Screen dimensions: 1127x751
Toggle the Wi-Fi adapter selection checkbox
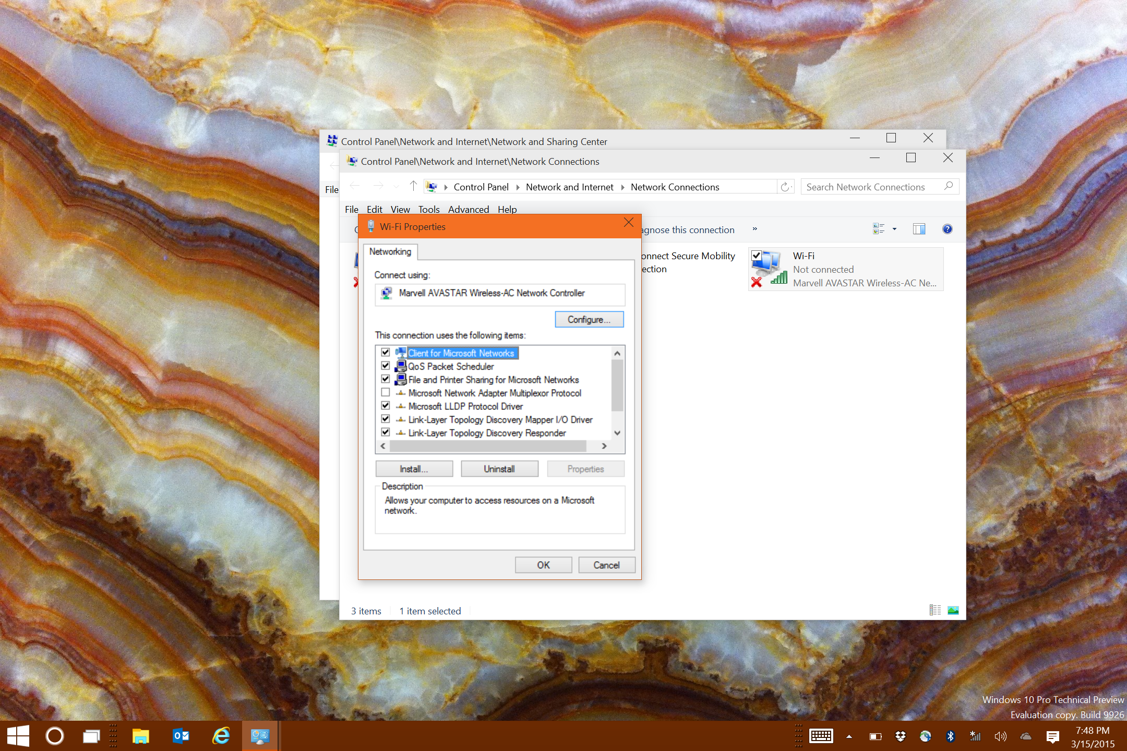[x=757, y=256]
